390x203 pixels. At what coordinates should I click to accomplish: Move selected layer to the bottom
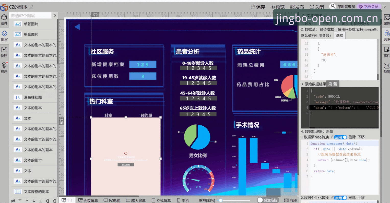(x=41, y=201)
